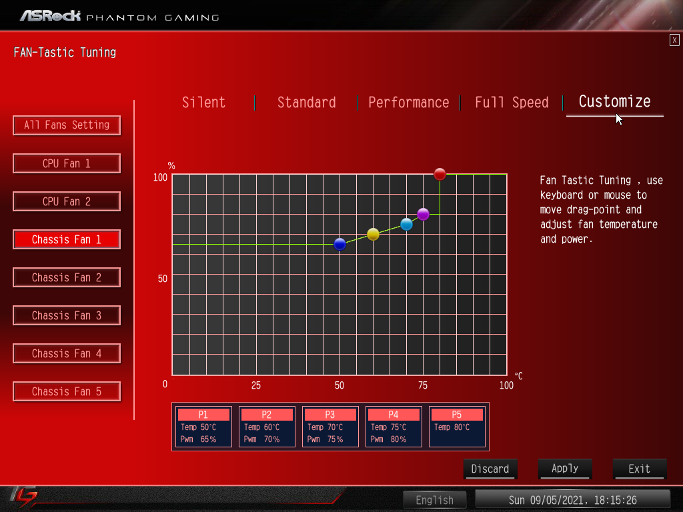Select the P3 point info box
Screen dimensions: 683x512
point(330,427)
